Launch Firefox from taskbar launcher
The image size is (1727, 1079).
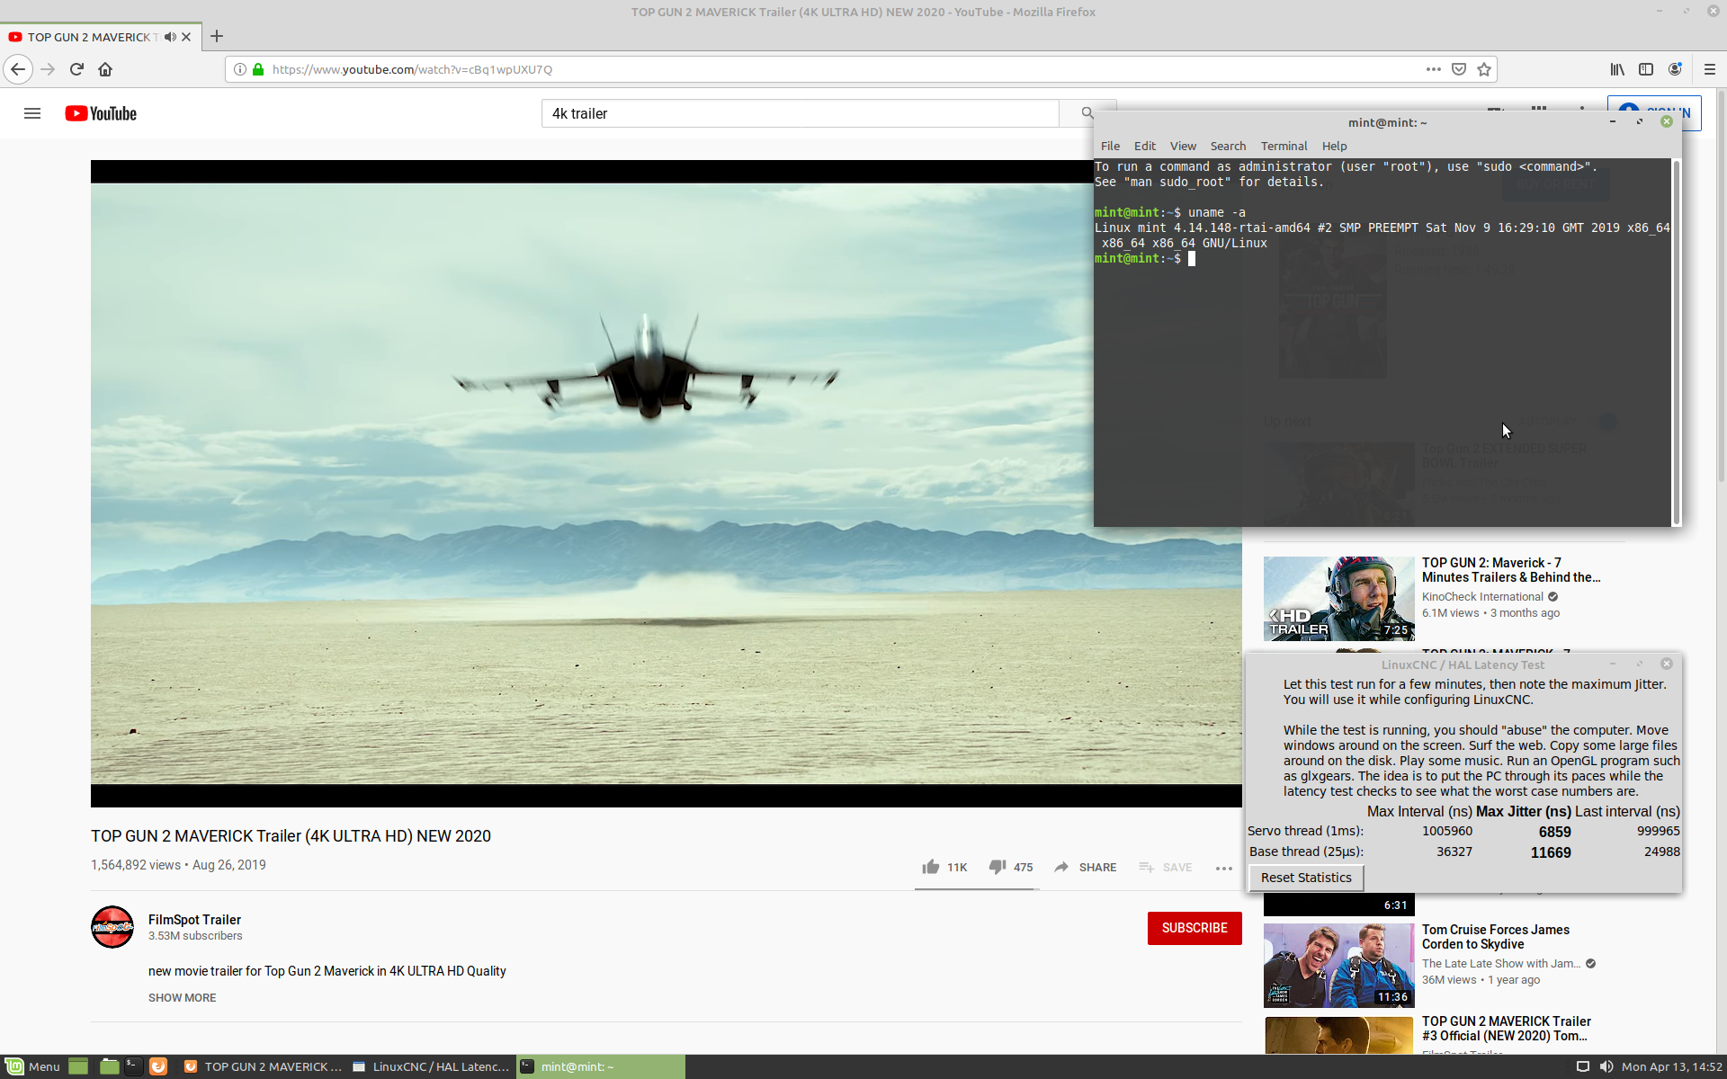pyautogui.click(x=158, y=1066)
